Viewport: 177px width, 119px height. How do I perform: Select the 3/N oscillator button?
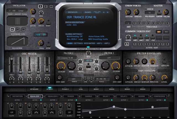[x=51, y=6]
